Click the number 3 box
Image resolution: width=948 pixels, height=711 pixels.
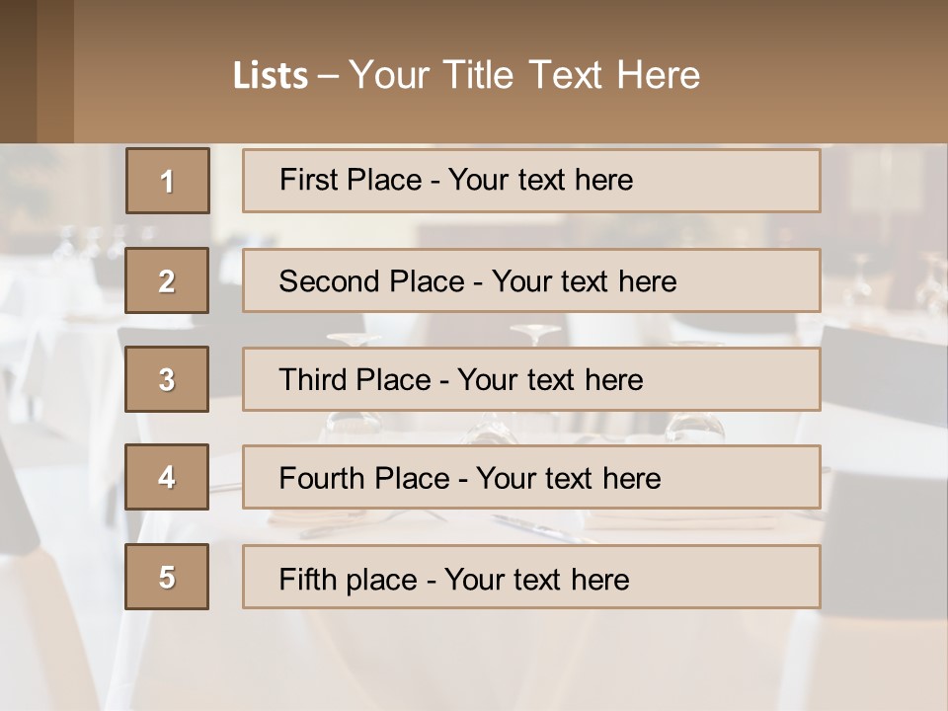pos(167,379)
